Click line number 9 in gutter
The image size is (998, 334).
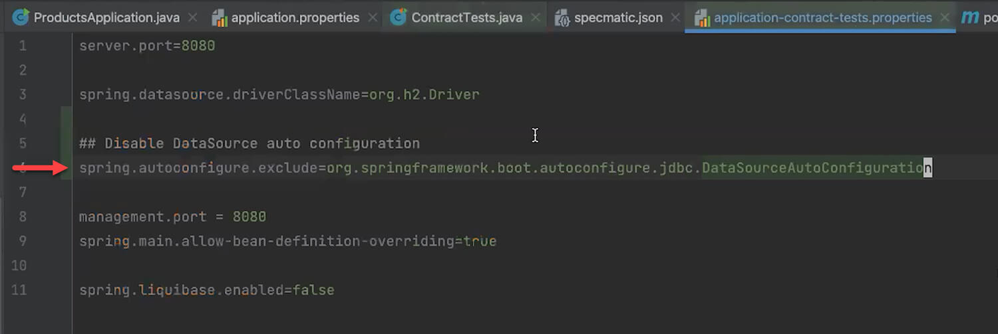pyautogui.click(x=23, y=241)
